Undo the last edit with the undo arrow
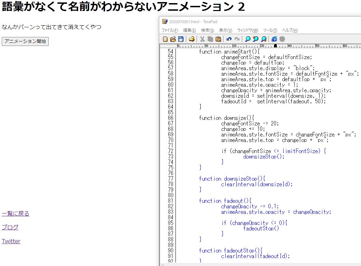This screenshot has height=266, width=361. point(229,39)
